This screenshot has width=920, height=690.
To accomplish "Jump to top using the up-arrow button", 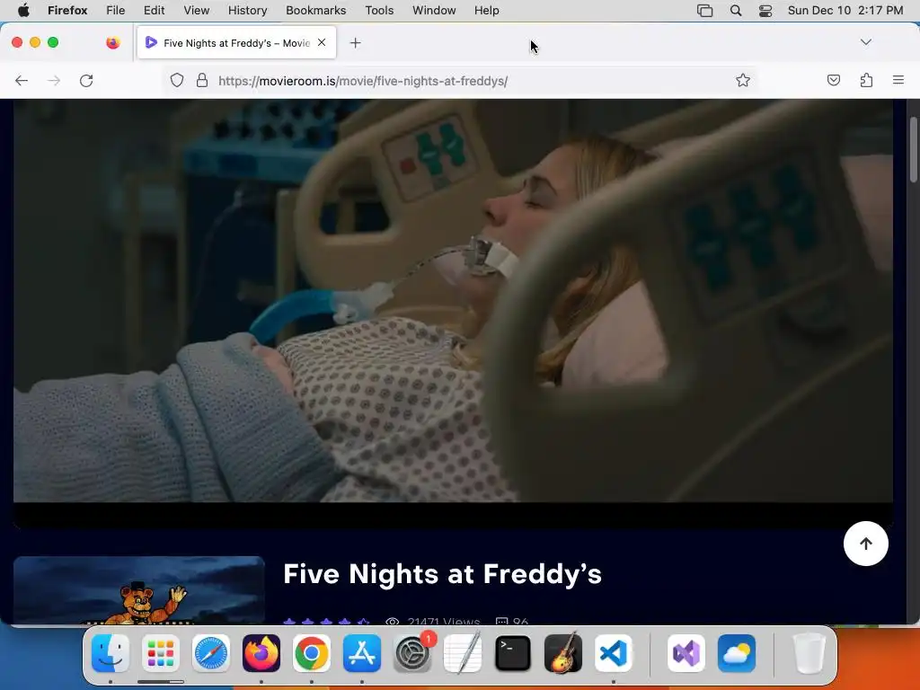I will pos(865,544).
